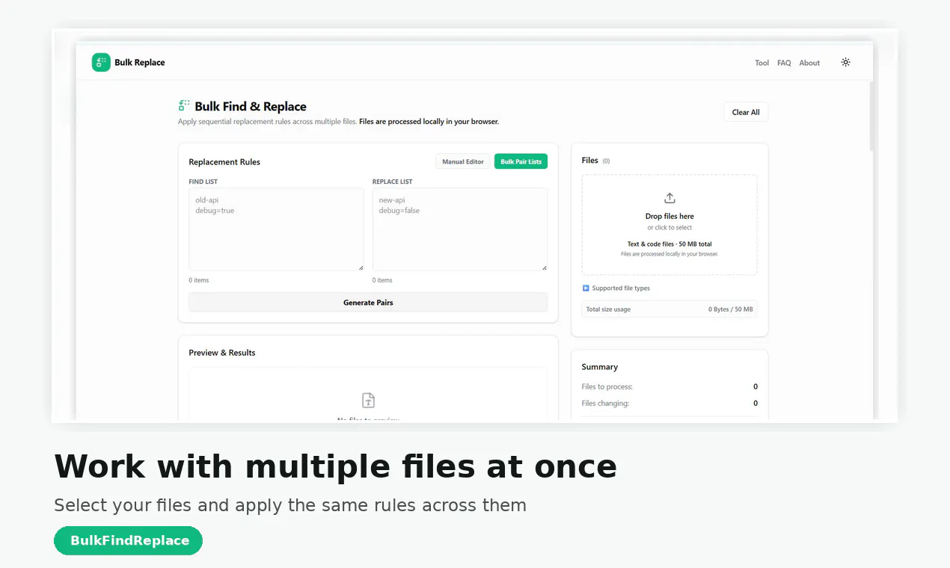
Task: Click the green Bulk Replace logo icon
Action: (x=101, y=63)
